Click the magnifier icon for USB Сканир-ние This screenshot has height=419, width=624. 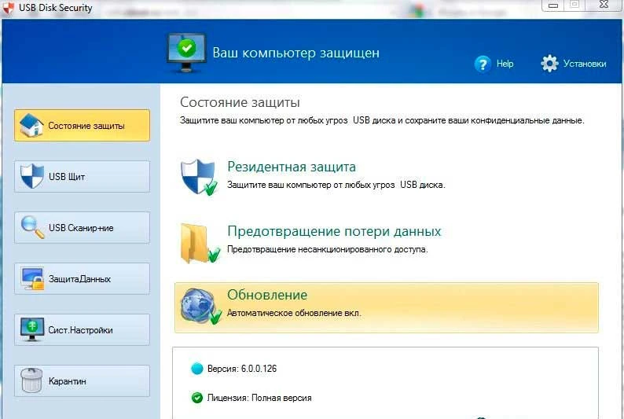click(32, 227)
